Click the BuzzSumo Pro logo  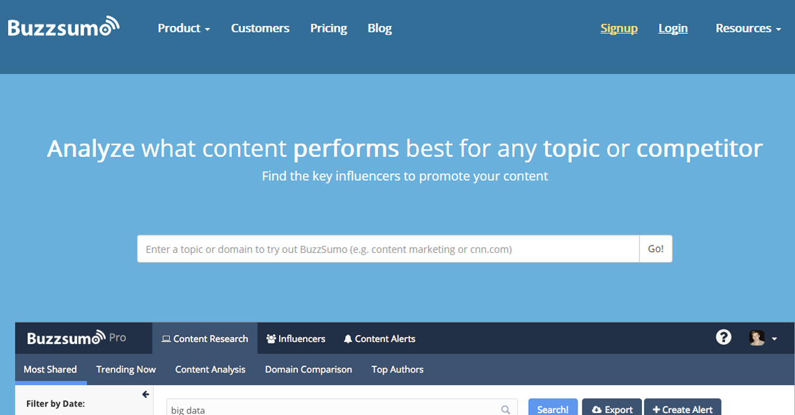tap(76, 338)
